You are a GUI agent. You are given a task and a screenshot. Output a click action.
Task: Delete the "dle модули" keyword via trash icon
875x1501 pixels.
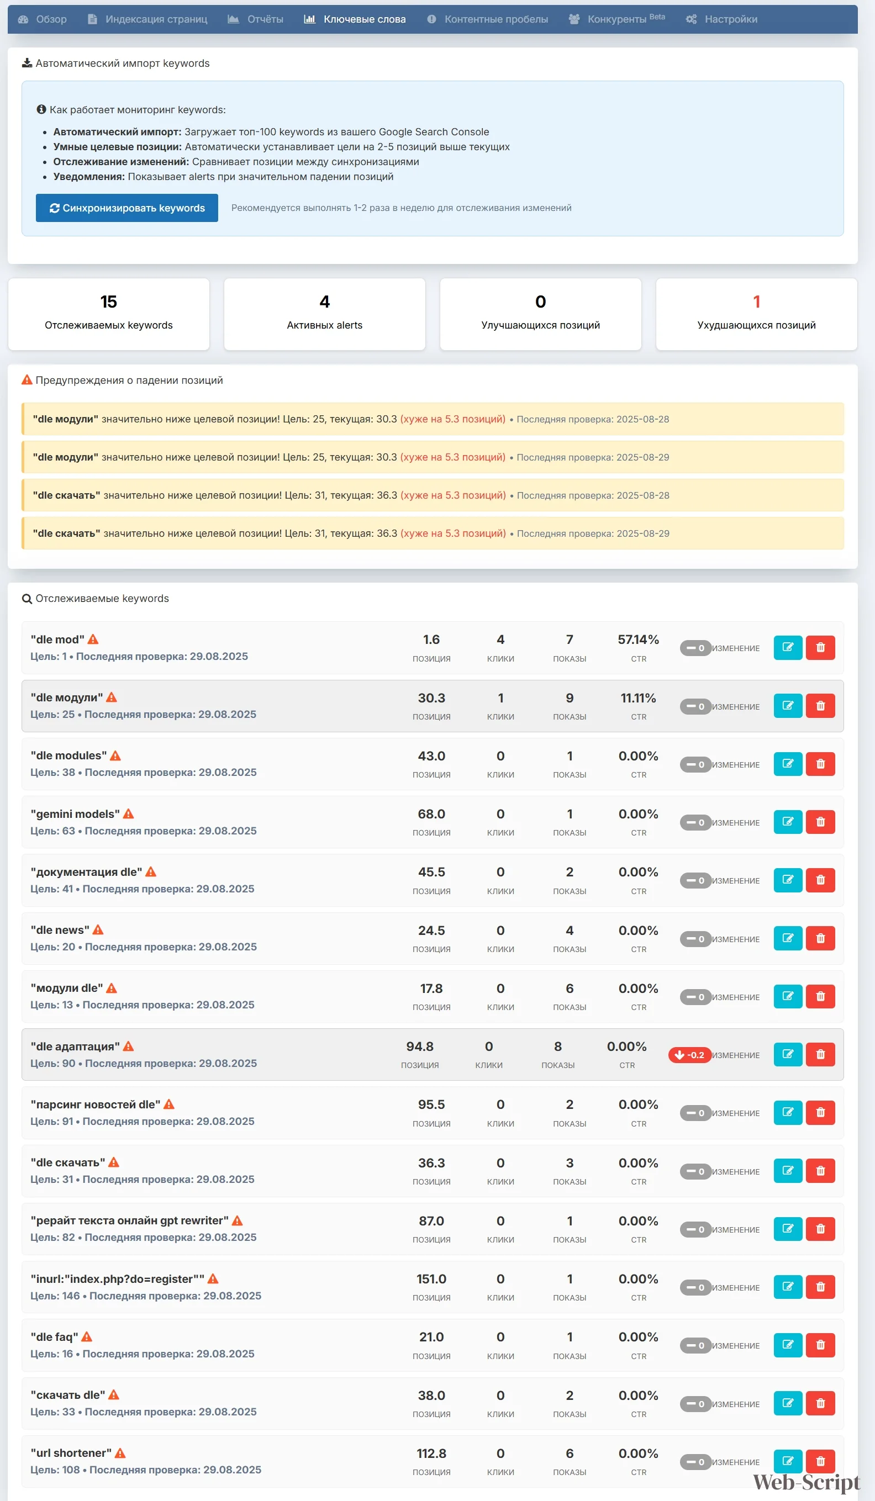coord(820,706)
